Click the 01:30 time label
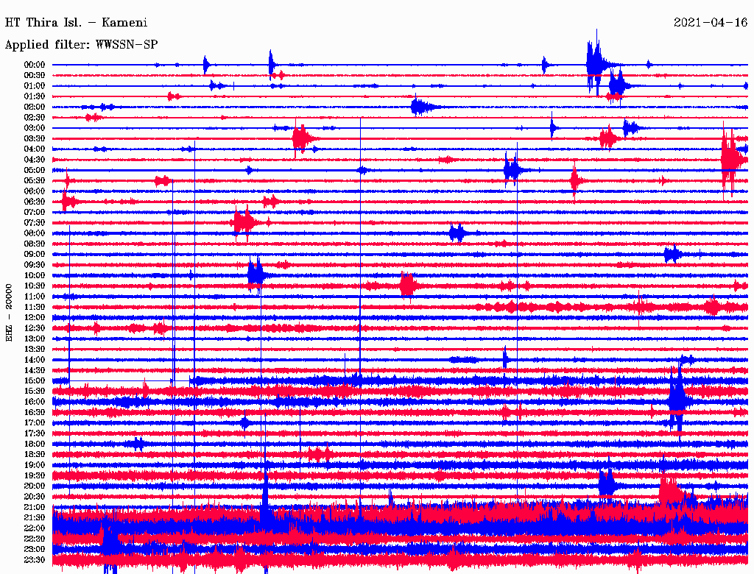The height and width of the screenshot is (574, 754). click(x=35, y=96)
